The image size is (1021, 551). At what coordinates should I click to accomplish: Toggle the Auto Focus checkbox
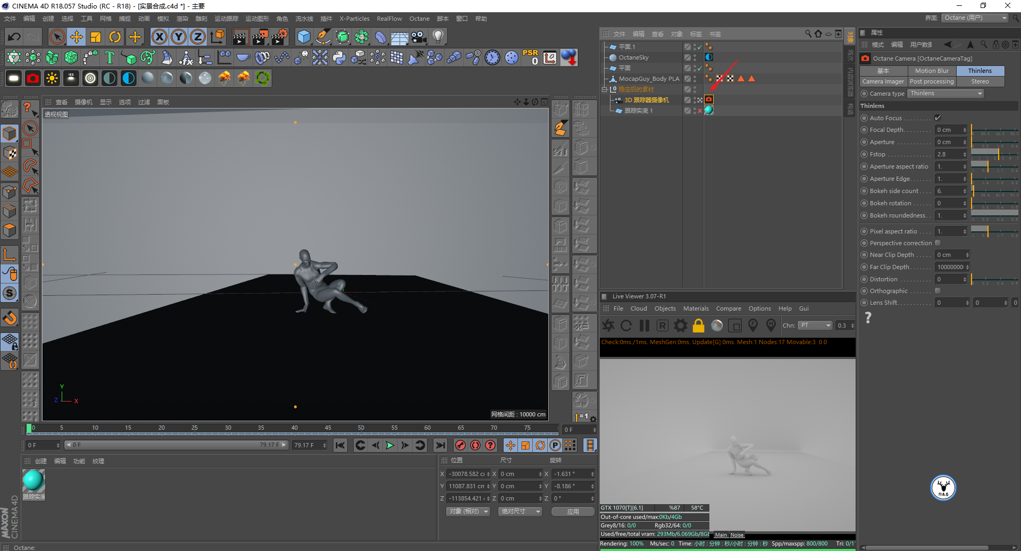pyautogui.click(x=938, y=118)
